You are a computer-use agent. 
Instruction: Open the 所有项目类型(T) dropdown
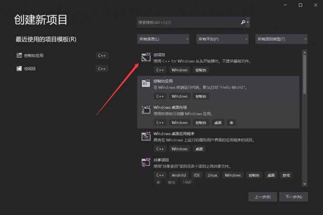click(281, 39)
